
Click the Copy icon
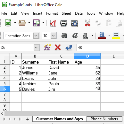tap(98, 23)
